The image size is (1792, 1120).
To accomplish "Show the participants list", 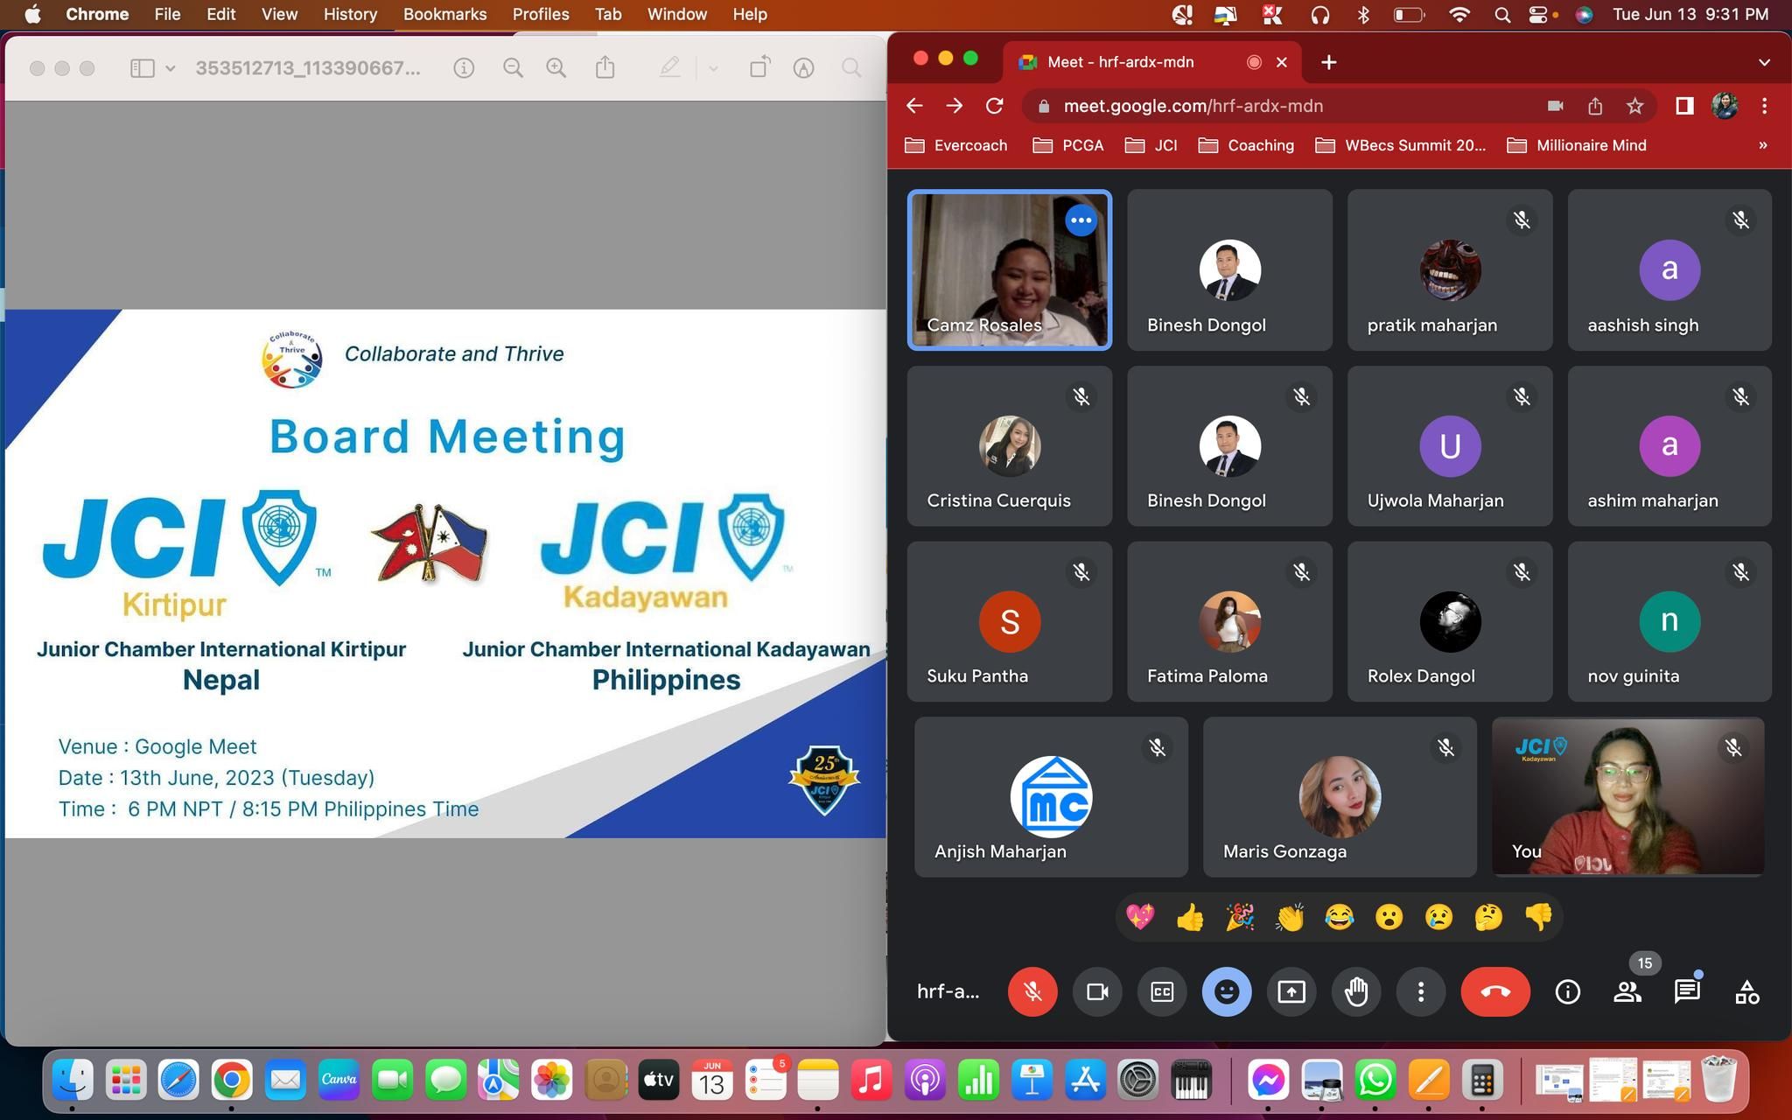I will click(1627, 991).
